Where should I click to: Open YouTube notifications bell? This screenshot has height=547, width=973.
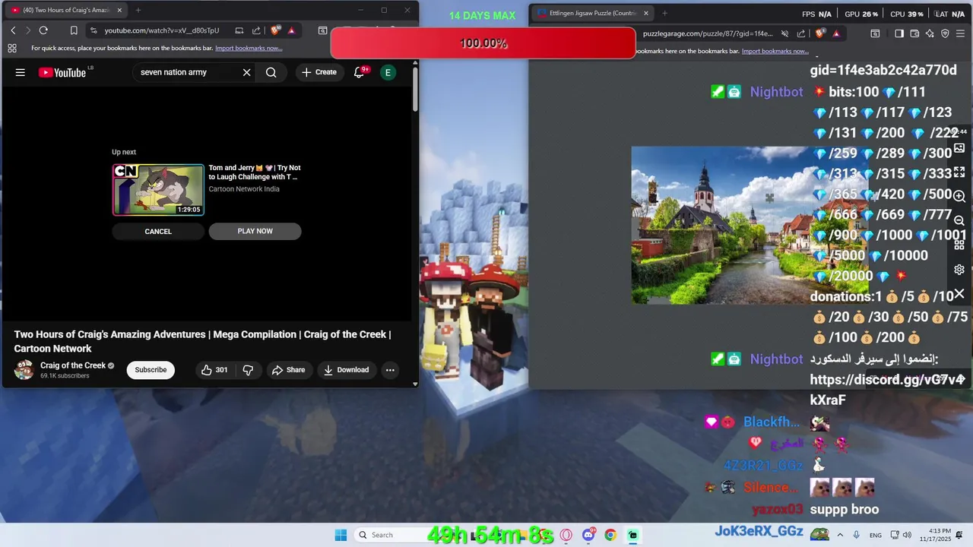tap(359, 72)
